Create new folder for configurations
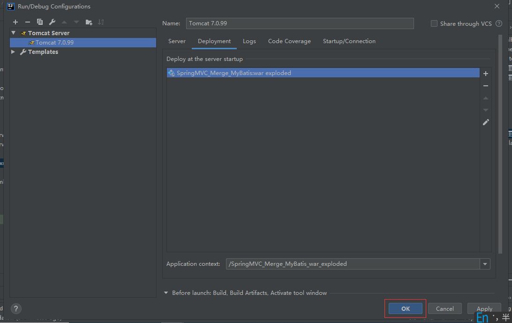 89,22
